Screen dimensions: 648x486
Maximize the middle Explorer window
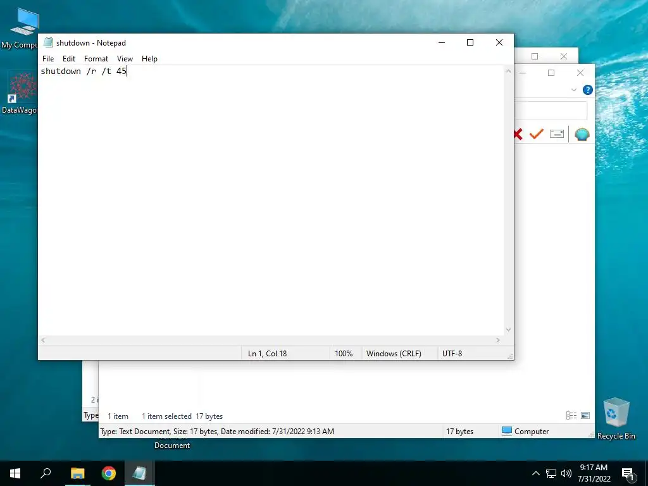coord(551,73)
